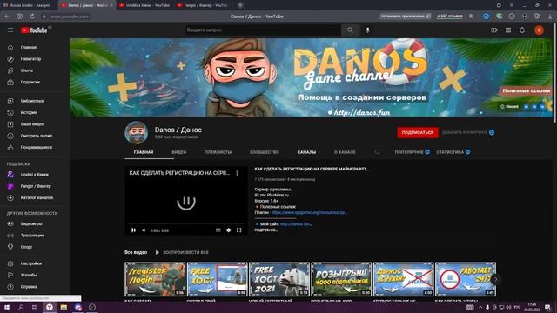The width and height of the screenshot is (557, 313).
Task: Switch to the КАНАЛЫ channel tab
Action: point(306,152)
